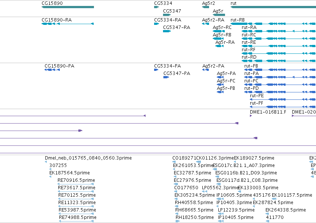Image resolution: width=316 pixels, height=223 pixels.
Task: Click EST RE70916.5prime
Action: click(76, 180)
